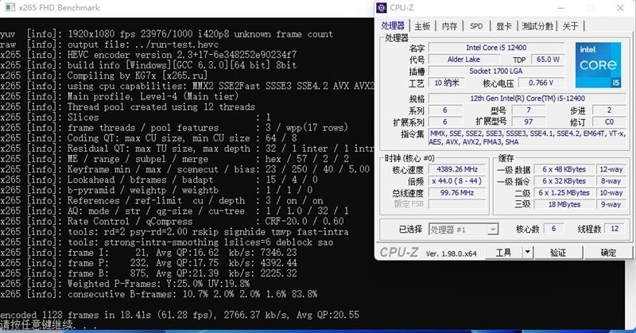Click the x265 FHD Benchmark window title
636x333 pixels.
click(x=59, y=8)
